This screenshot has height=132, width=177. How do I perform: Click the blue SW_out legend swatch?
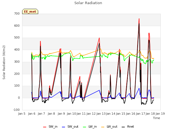64,127
